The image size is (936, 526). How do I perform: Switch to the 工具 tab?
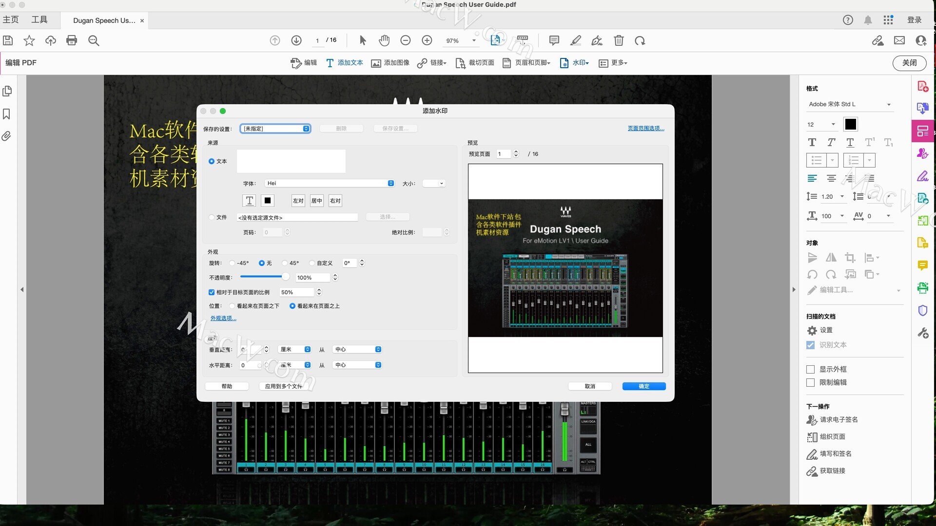coord(39,20)
